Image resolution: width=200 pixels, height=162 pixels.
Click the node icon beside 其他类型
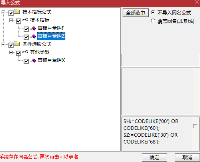click(25, 52)
